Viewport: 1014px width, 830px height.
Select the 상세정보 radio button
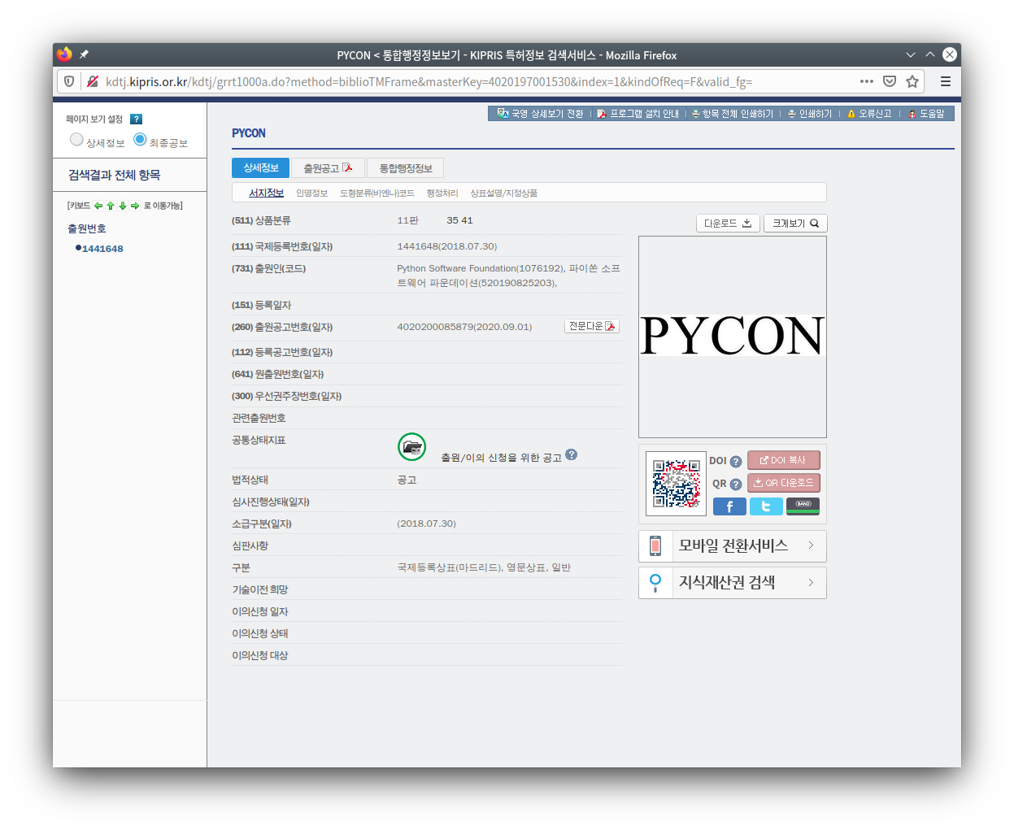pyautogui.click(x=76, y=140)
